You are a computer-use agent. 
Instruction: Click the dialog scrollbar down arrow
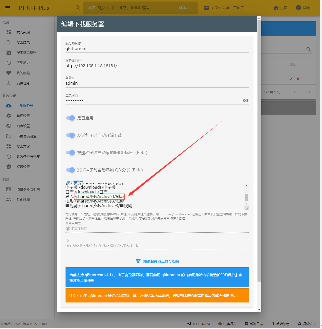[259, 310]
